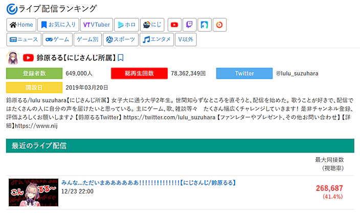This screenshot has height=216, width=360.
Task: Click the 最大同接数 column header
Action: pyautogui.click(x=329, y=164)
